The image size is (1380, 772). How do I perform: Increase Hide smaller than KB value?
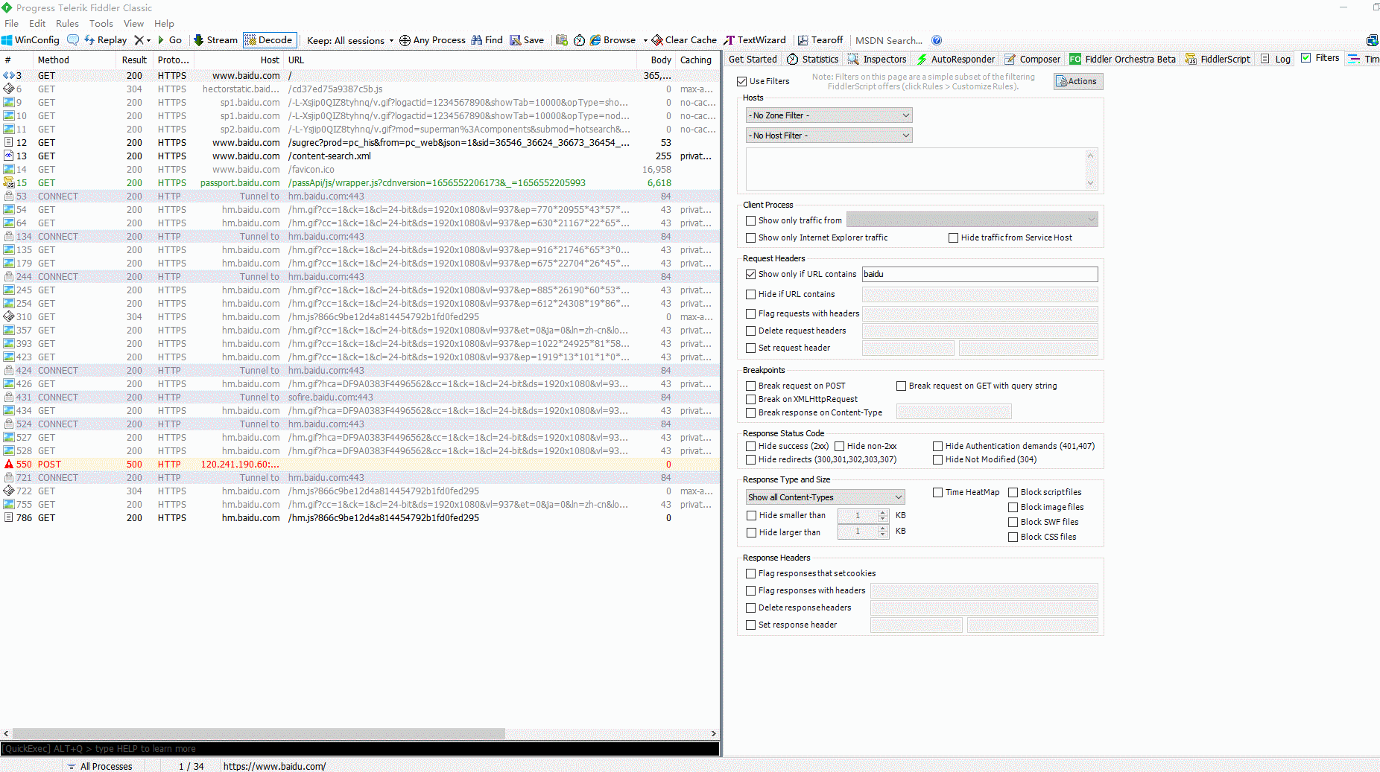(x=883, y=513)
